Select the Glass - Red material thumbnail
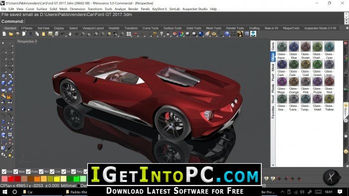The image size is (349, 196). pos(329,82)
